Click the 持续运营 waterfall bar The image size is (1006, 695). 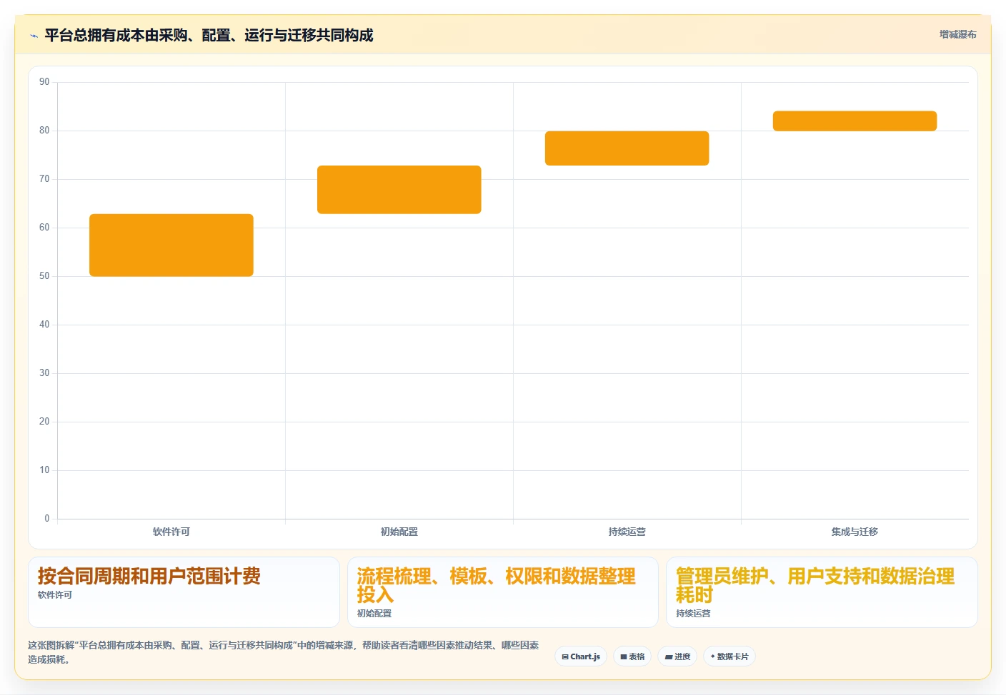[x=627, y=148]
